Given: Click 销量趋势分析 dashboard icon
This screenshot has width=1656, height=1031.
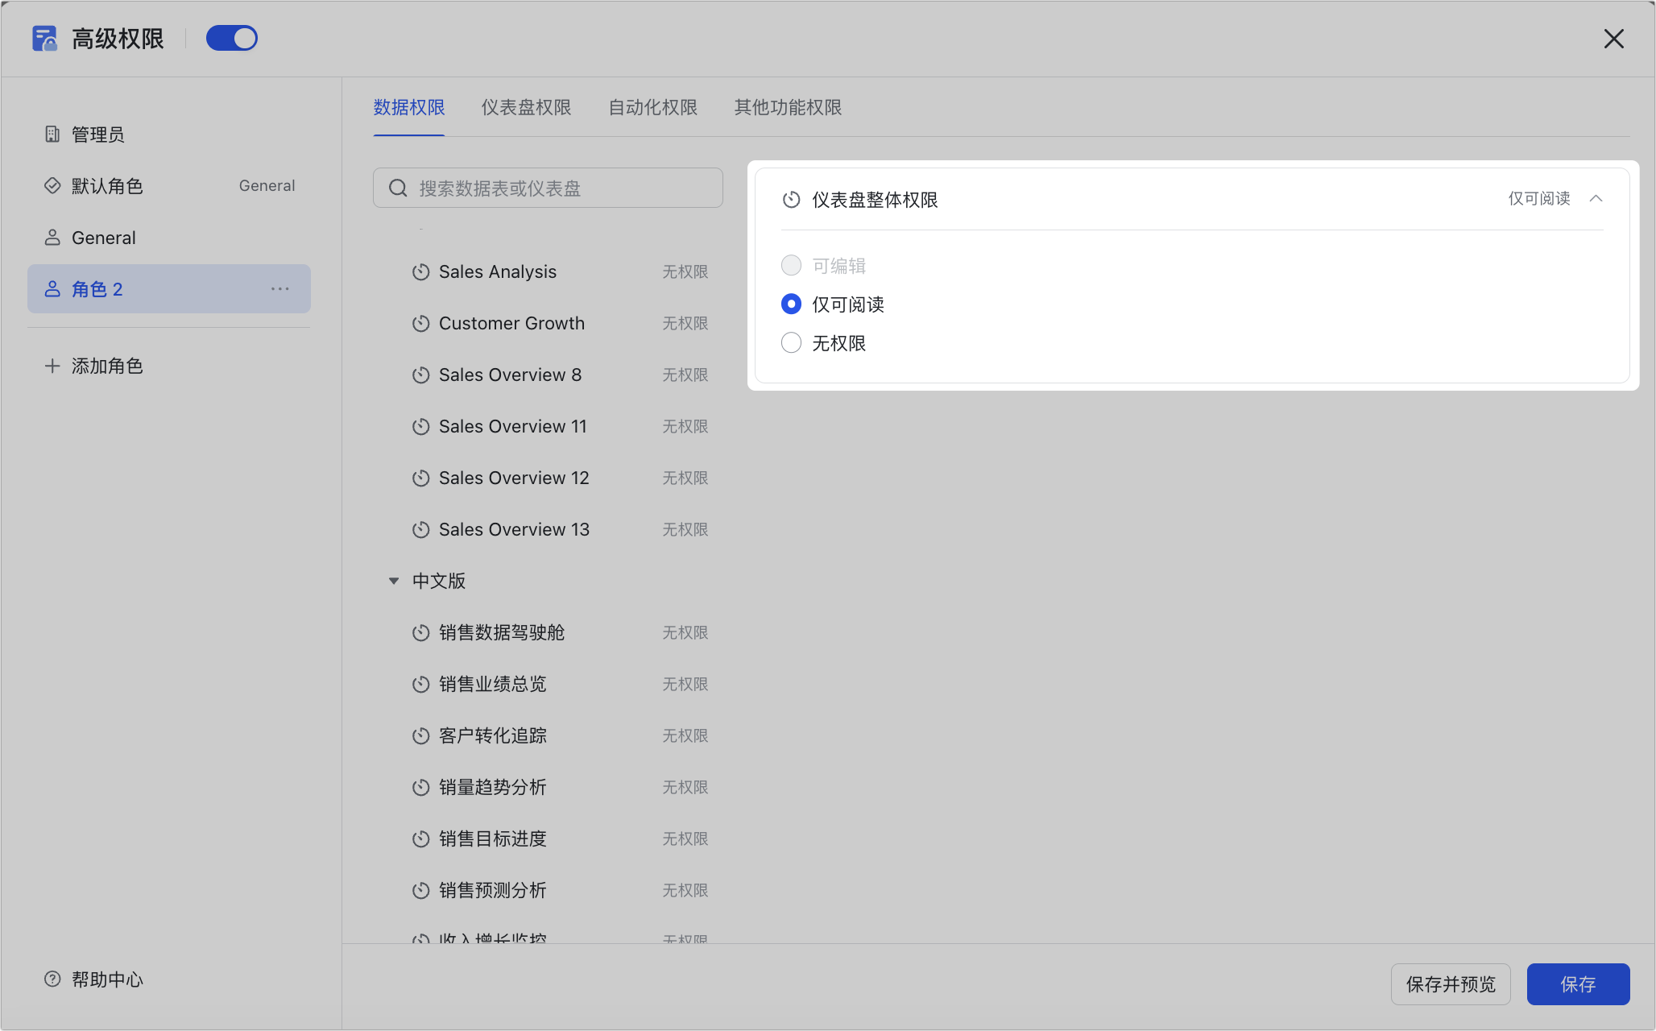Looking at the screenshot, I should [420, 788].
